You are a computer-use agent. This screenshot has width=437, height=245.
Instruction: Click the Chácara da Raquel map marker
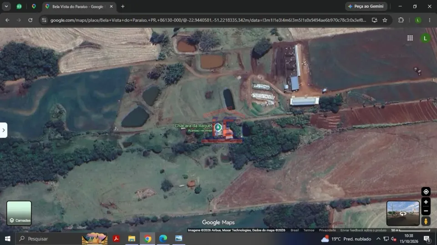click(x=218, y=127)
